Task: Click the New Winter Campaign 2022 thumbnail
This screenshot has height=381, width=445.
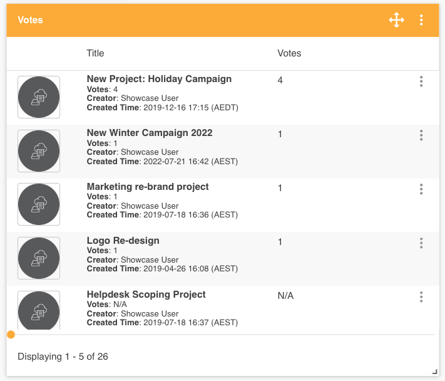Action: (x=39, y=151)
